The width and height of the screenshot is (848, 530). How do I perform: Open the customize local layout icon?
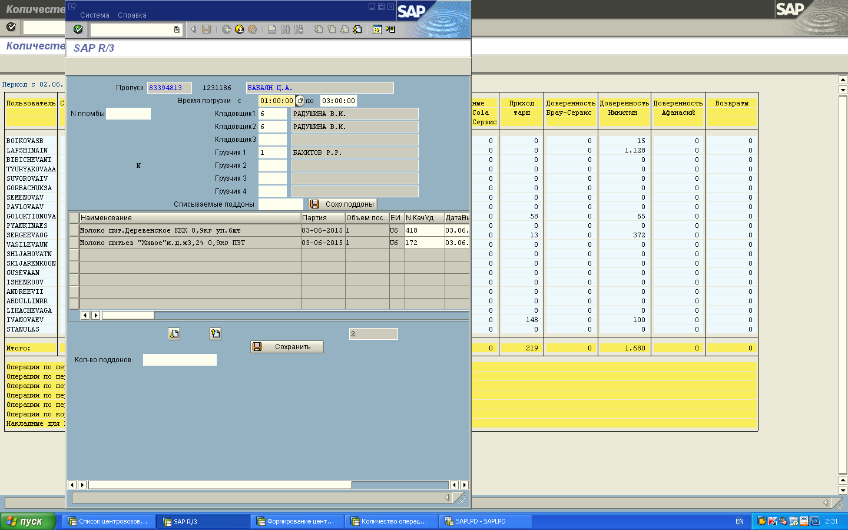click(390, 29)
